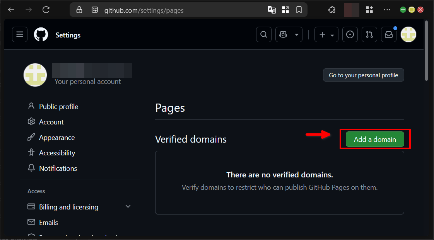Click the address bar URL field
The image size is (434, 240).
pyautogui.click(x=144, y=10)
